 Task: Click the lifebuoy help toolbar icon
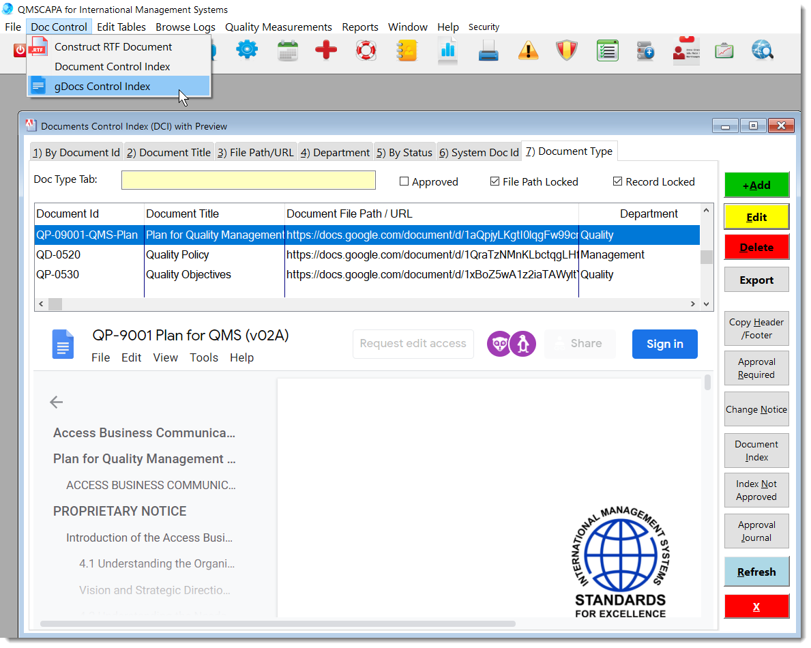pos(366,50)
